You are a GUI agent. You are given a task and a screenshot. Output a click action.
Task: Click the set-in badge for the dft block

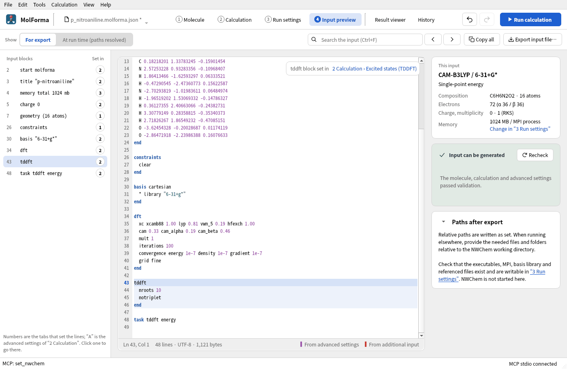coord(100,150)
